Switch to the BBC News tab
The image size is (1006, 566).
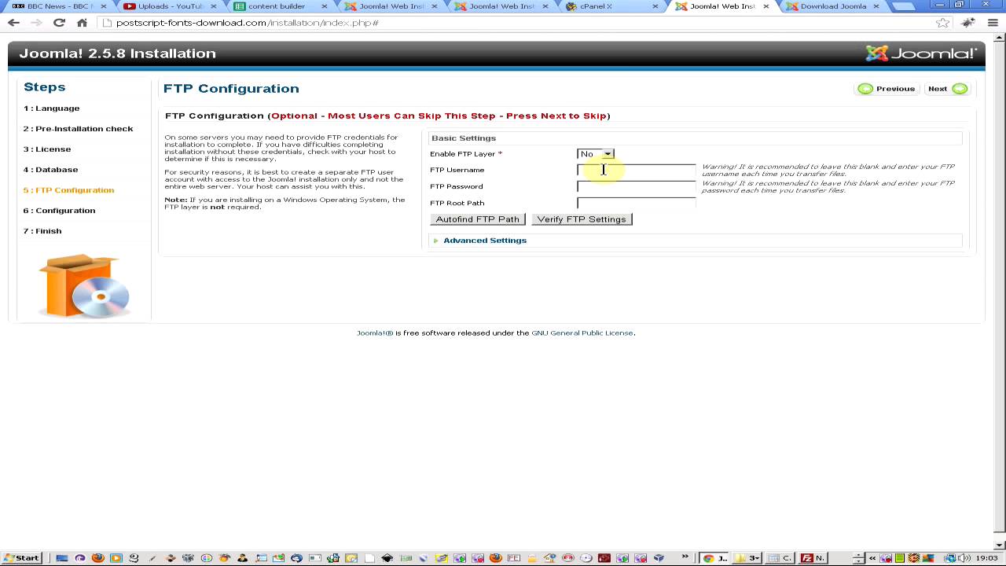tap(58, 6)
